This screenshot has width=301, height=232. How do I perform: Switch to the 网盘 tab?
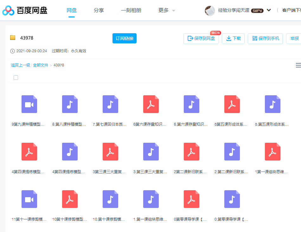pos(72,10)
